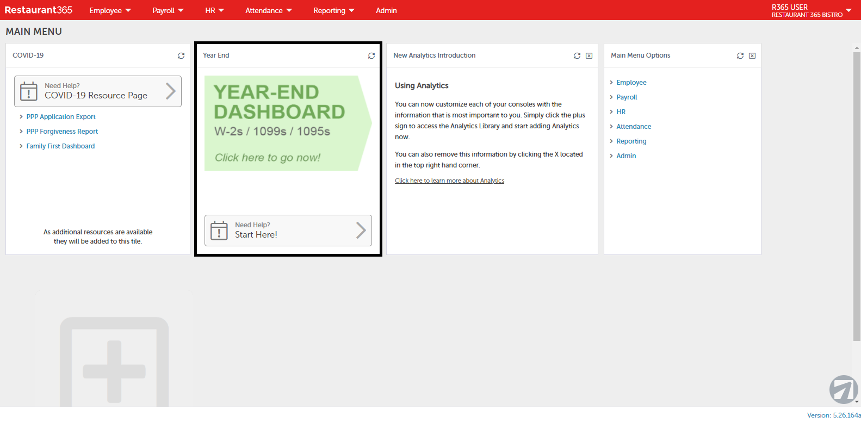This screenshot has height=423, width=861.
Task: Close the Main Menu Options tile
Action: (x=752, y=55)
